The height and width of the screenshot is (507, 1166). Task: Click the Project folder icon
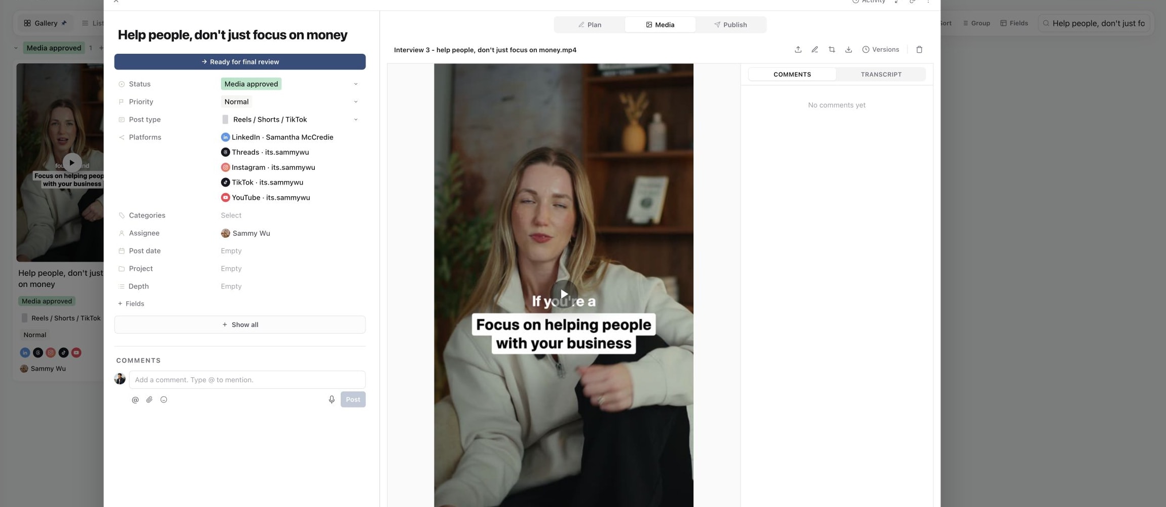coord(121,269)
